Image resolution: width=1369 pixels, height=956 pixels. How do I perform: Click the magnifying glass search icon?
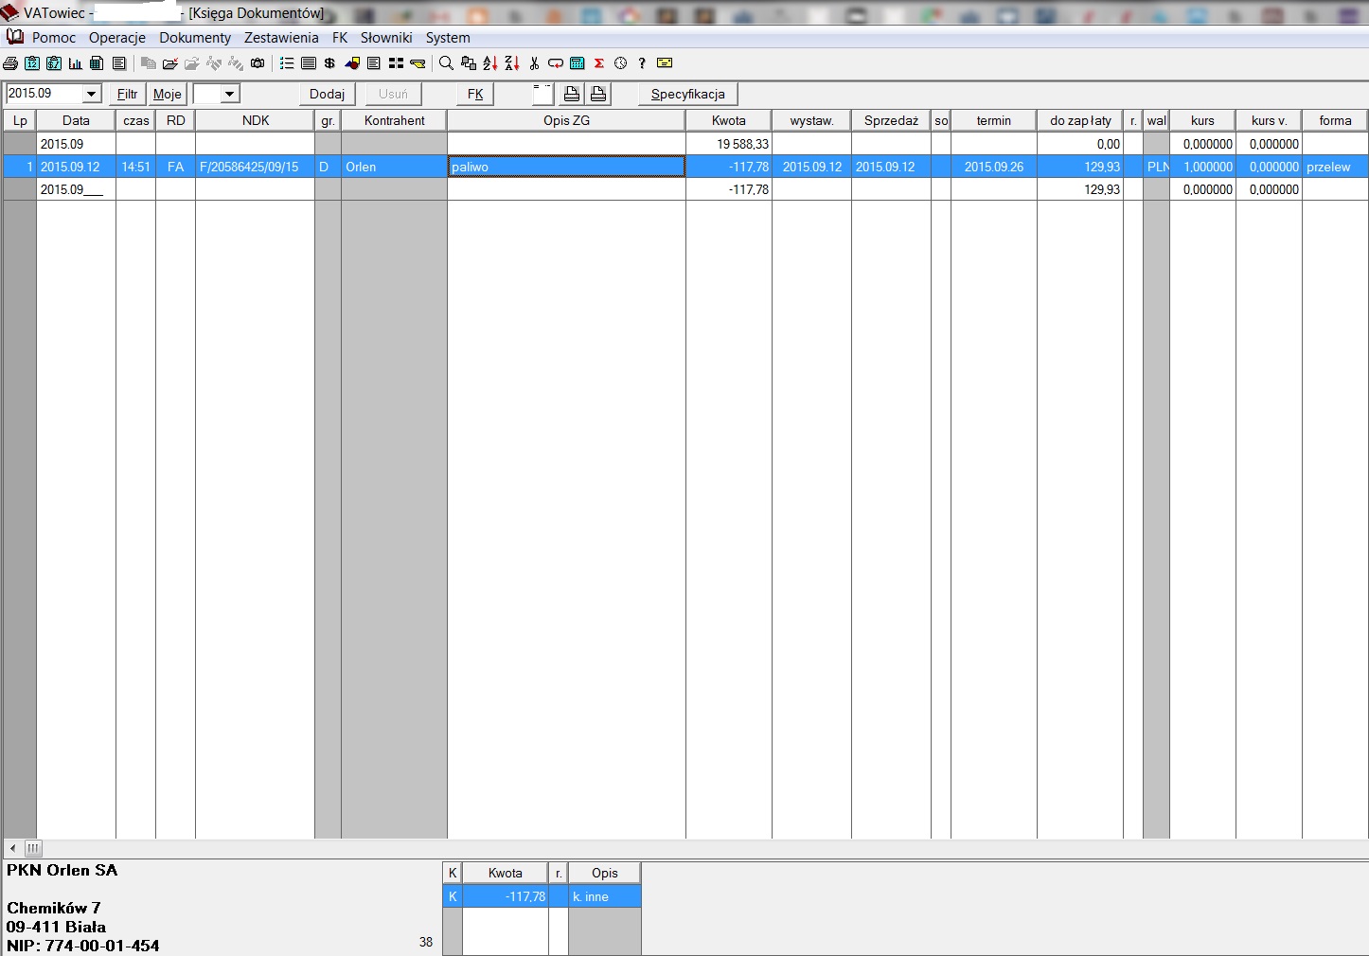(446, 63)
